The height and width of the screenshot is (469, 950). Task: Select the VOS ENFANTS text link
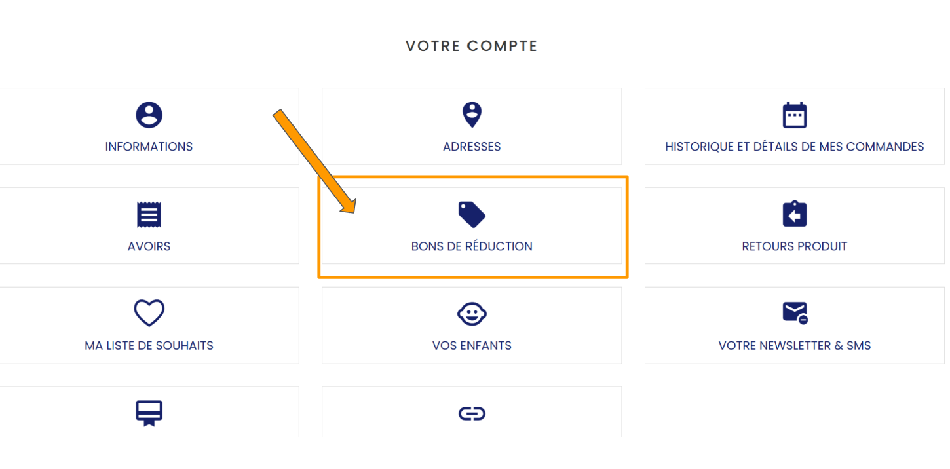tap(472, 345)
